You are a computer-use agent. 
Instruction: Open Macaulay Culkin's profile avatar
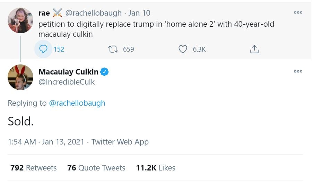point(20,77)
